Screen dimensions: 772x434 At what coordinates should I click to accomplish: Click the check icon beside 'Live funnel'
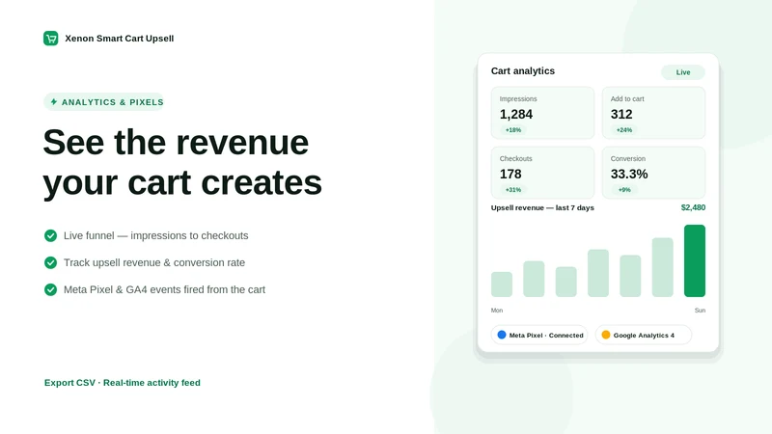51,235
